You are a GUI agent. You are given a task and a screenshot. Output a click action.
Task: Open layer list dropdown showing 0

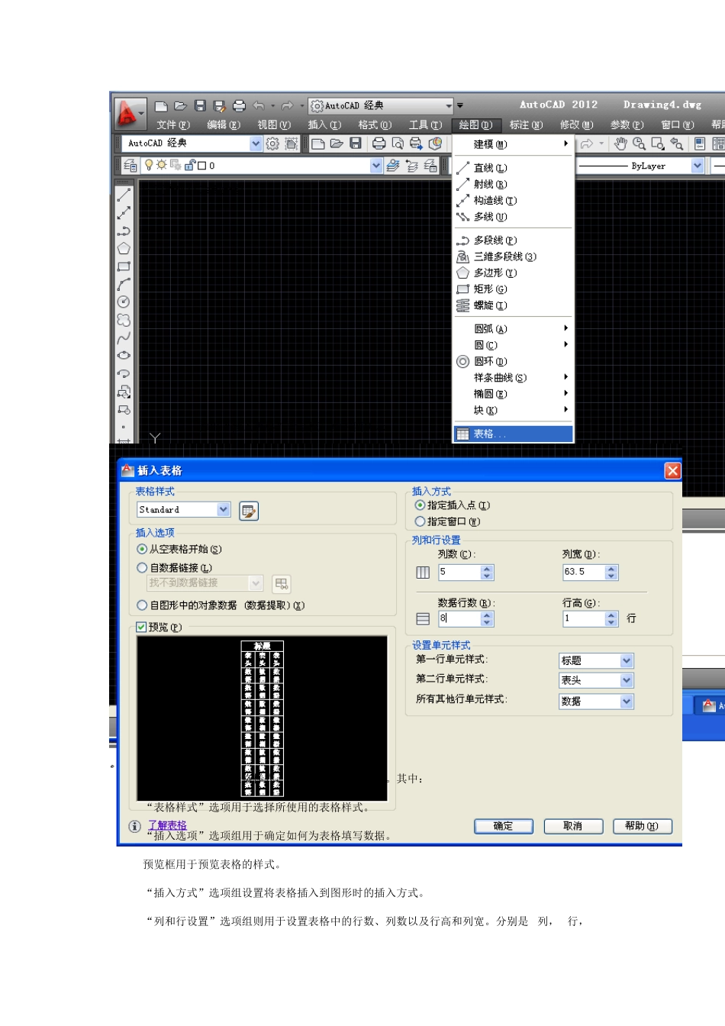[376, 165]
